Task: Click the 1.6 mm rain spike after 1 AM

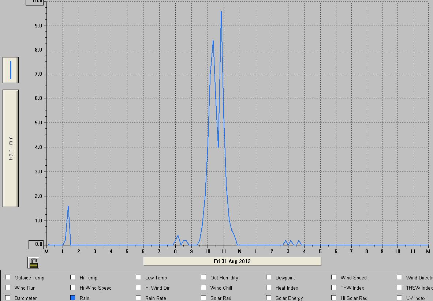Action: click(x=68, y=206)
